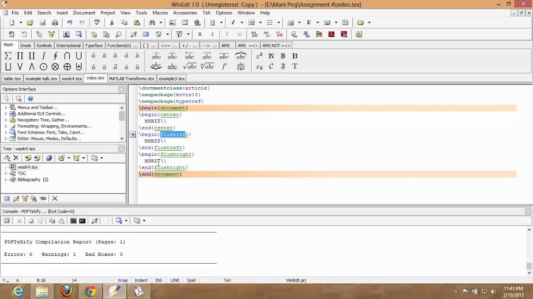Select the Greek symbols tab
This screenshot has width=533, height=299.
25,46
